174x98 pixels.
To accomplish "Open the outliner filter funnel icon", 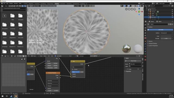I will click(x=169, y=6).
